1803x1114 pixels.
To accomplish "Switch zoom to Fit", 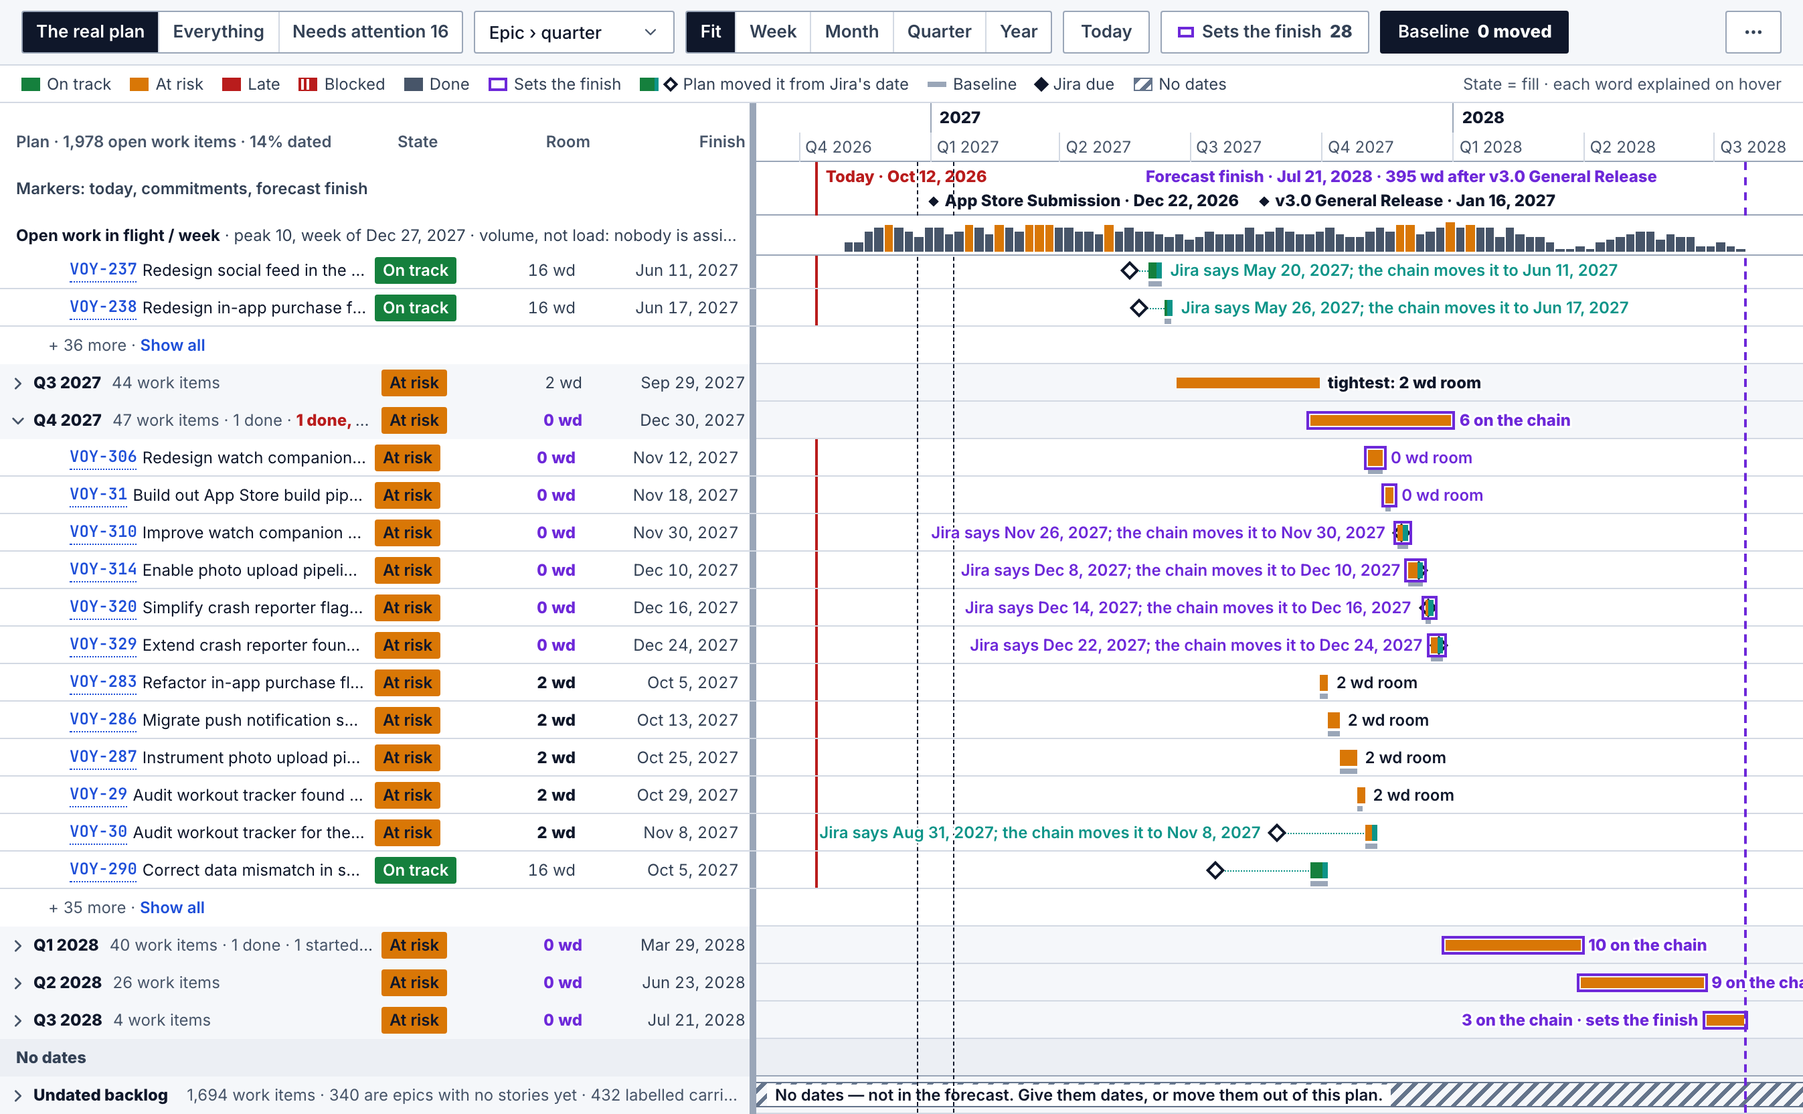I will pyautogui.click(x=710, y=31).
